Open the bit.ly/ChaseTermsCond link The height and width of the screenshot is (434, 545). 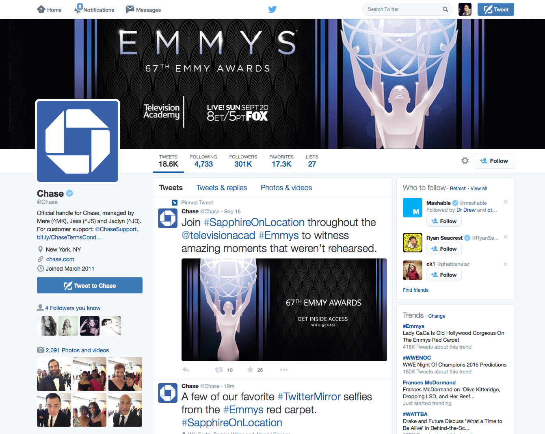point(69,237)
